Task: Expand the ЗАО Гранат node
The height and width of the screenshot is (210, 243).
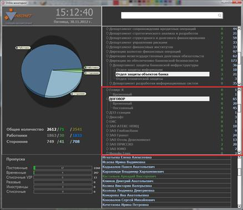Action: (x=107, y=135)
